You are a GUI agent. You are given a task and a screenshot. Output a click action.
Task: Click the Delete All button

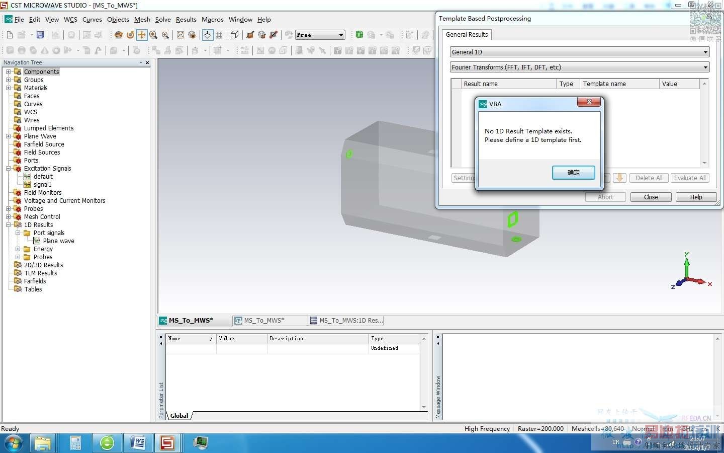tap(649, 178)
